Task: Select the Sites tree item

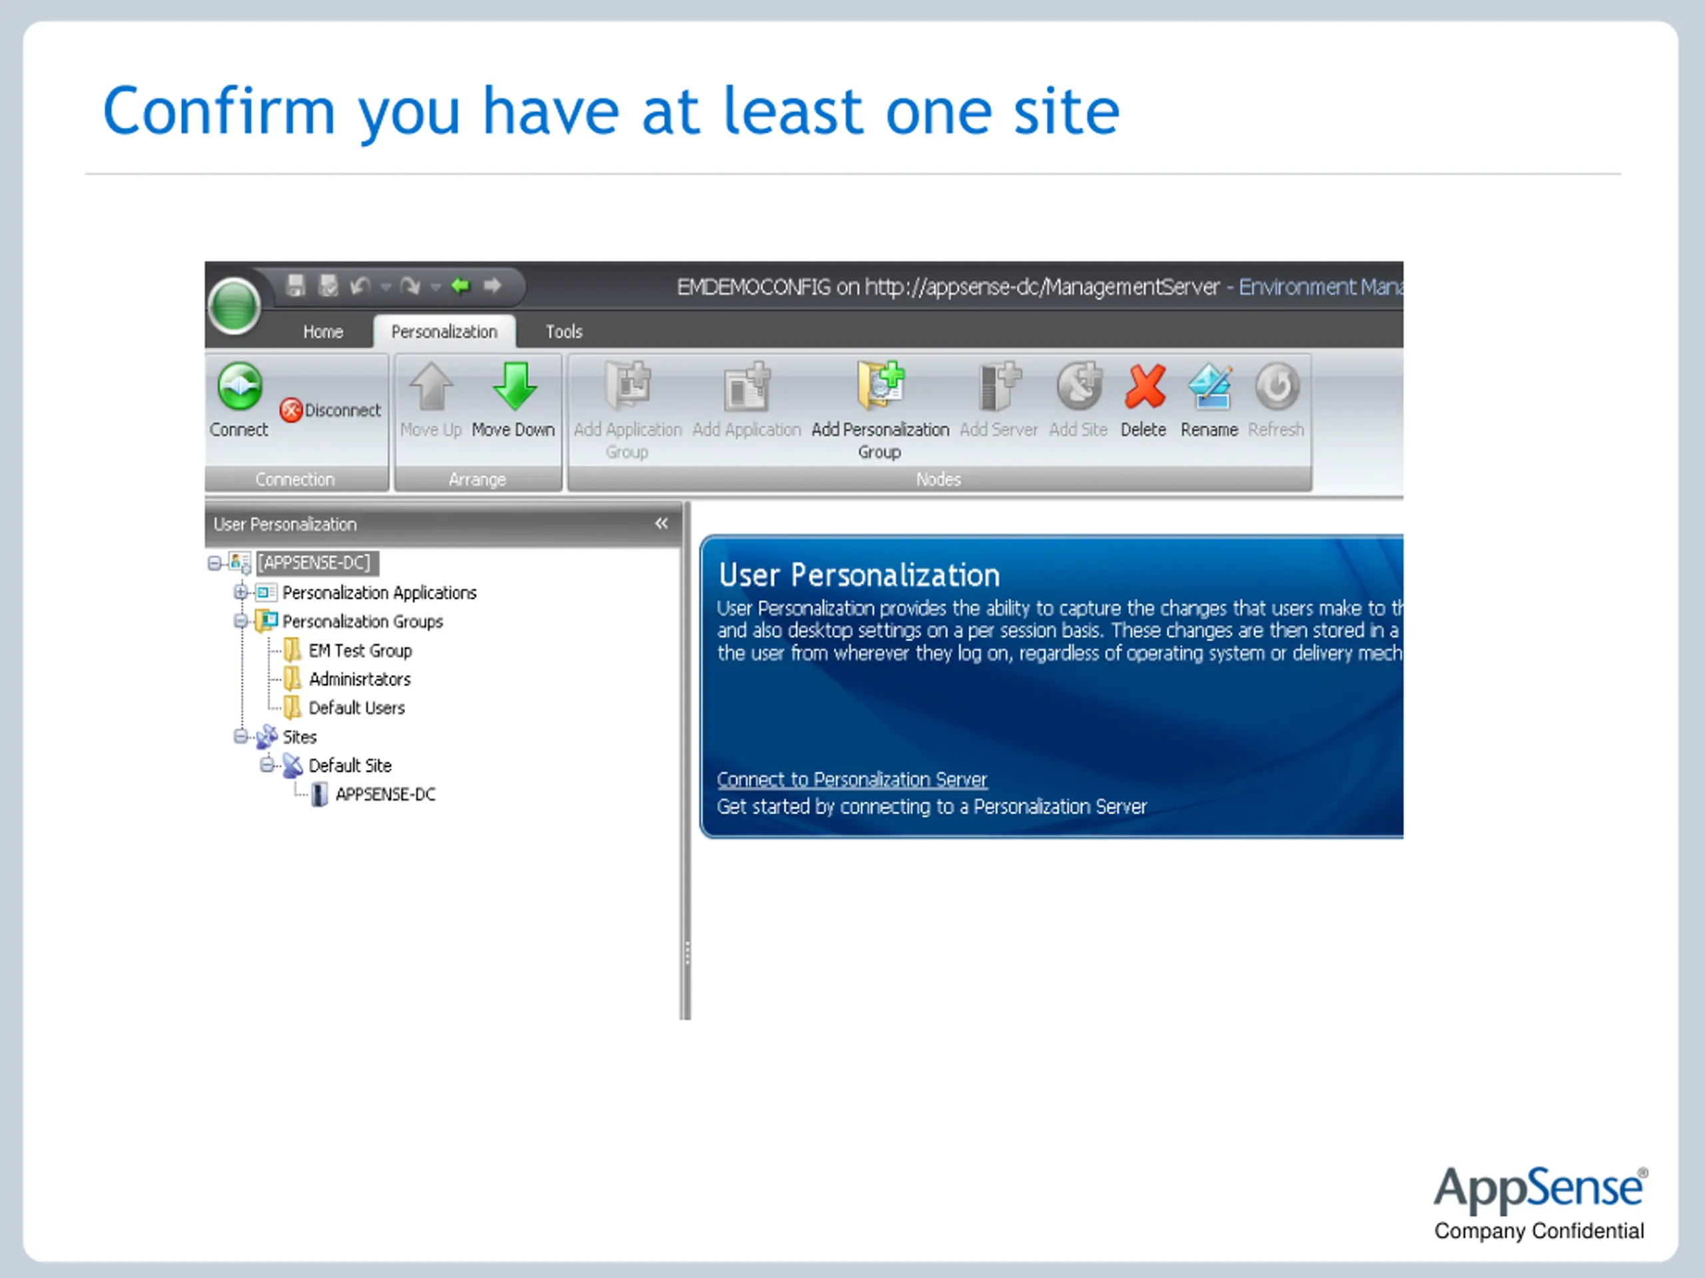Action: 299,738
